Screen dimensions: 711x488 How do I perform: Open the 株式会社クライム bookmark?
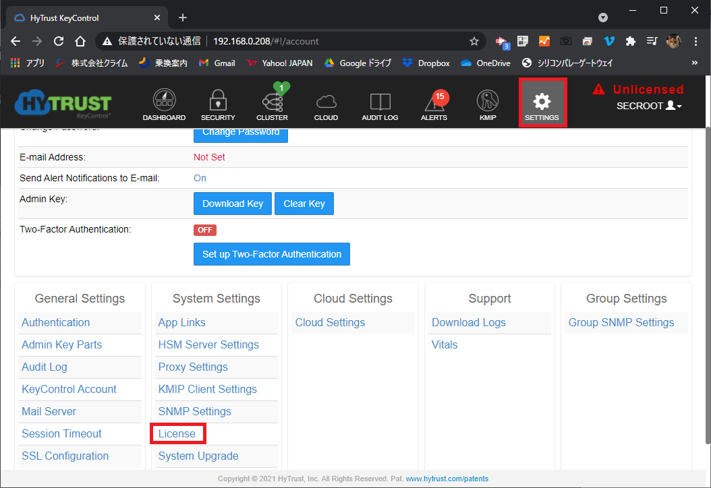tap(91, 63)
